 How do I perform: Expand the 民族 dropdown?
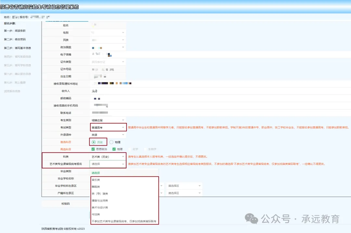pyautogui.click(x=108, y=40)
